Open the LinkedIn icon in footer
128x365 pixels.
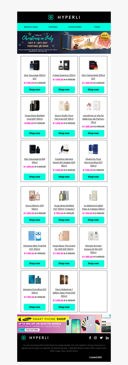point(107,338)
